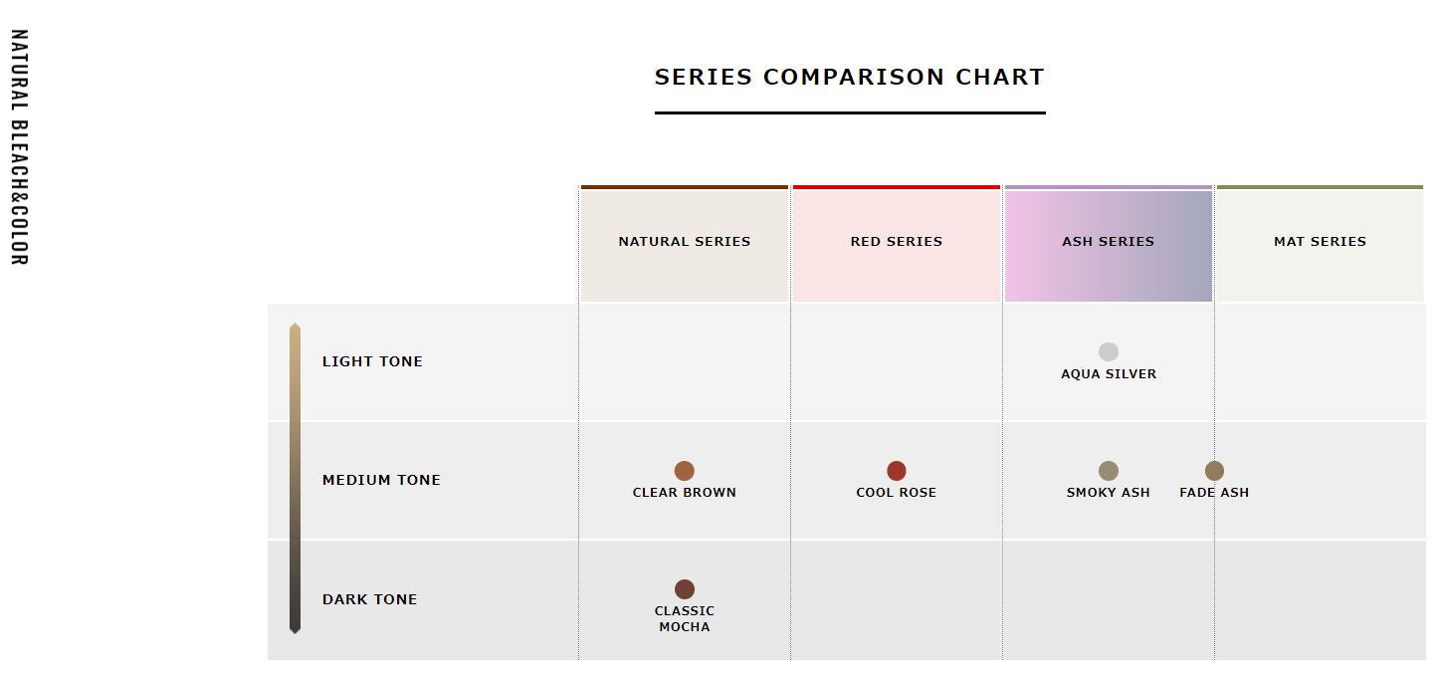Click the Classic Mocha text label

[685, 619]
